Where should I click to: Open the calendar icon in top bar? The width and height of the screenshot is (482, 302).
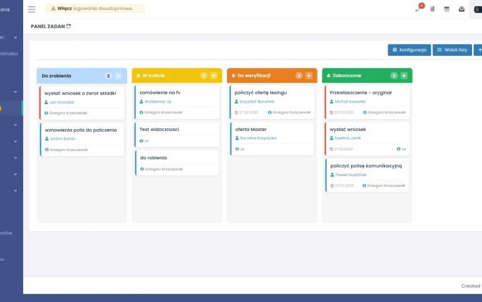(447, 9)
